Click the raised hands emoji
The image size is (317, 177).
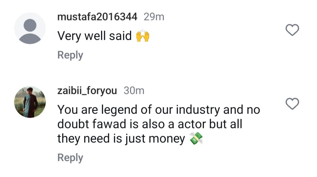(143, 36)
